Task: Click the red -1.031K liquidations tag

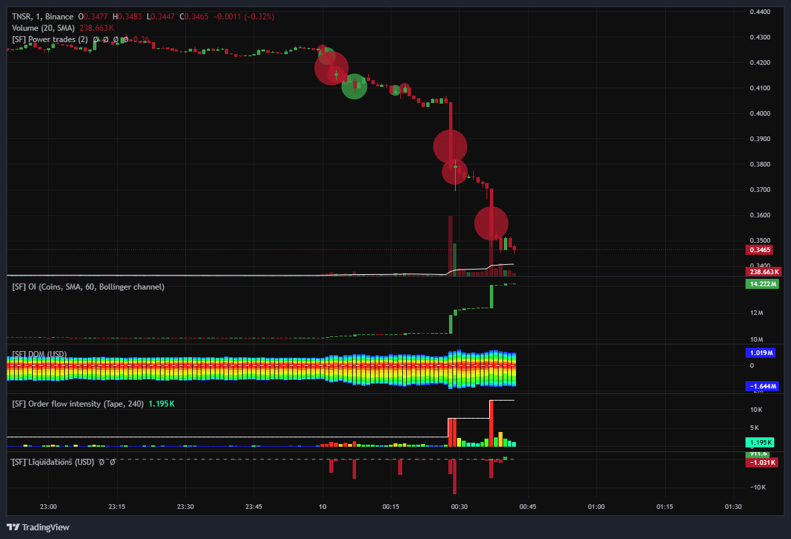Action: [x=762, y=462]
